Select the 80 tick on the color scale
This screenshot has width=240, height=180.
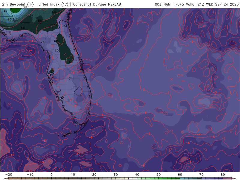(223, 175)
